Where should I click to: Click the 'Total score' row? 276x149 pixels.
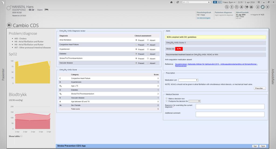click(x=109, y=109)
